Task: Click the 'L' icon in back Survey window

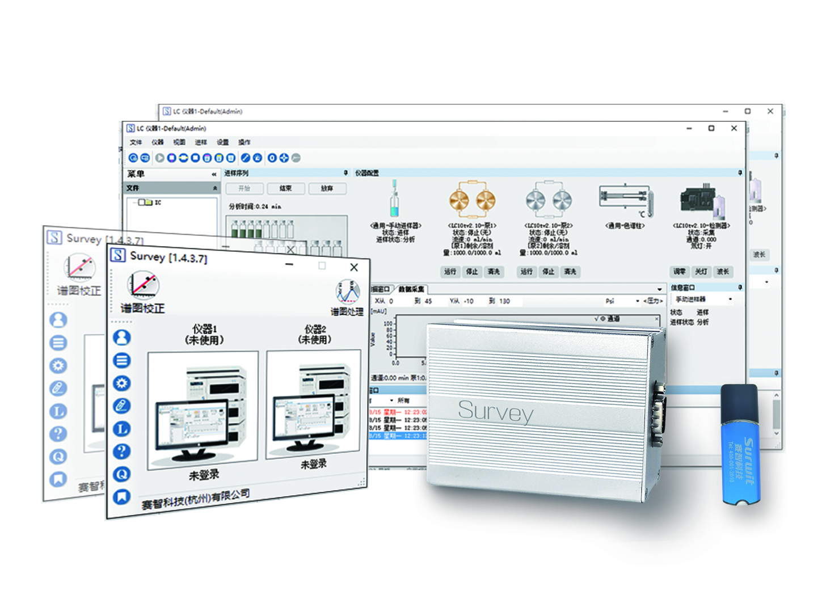Action: (x=58, y=411)
